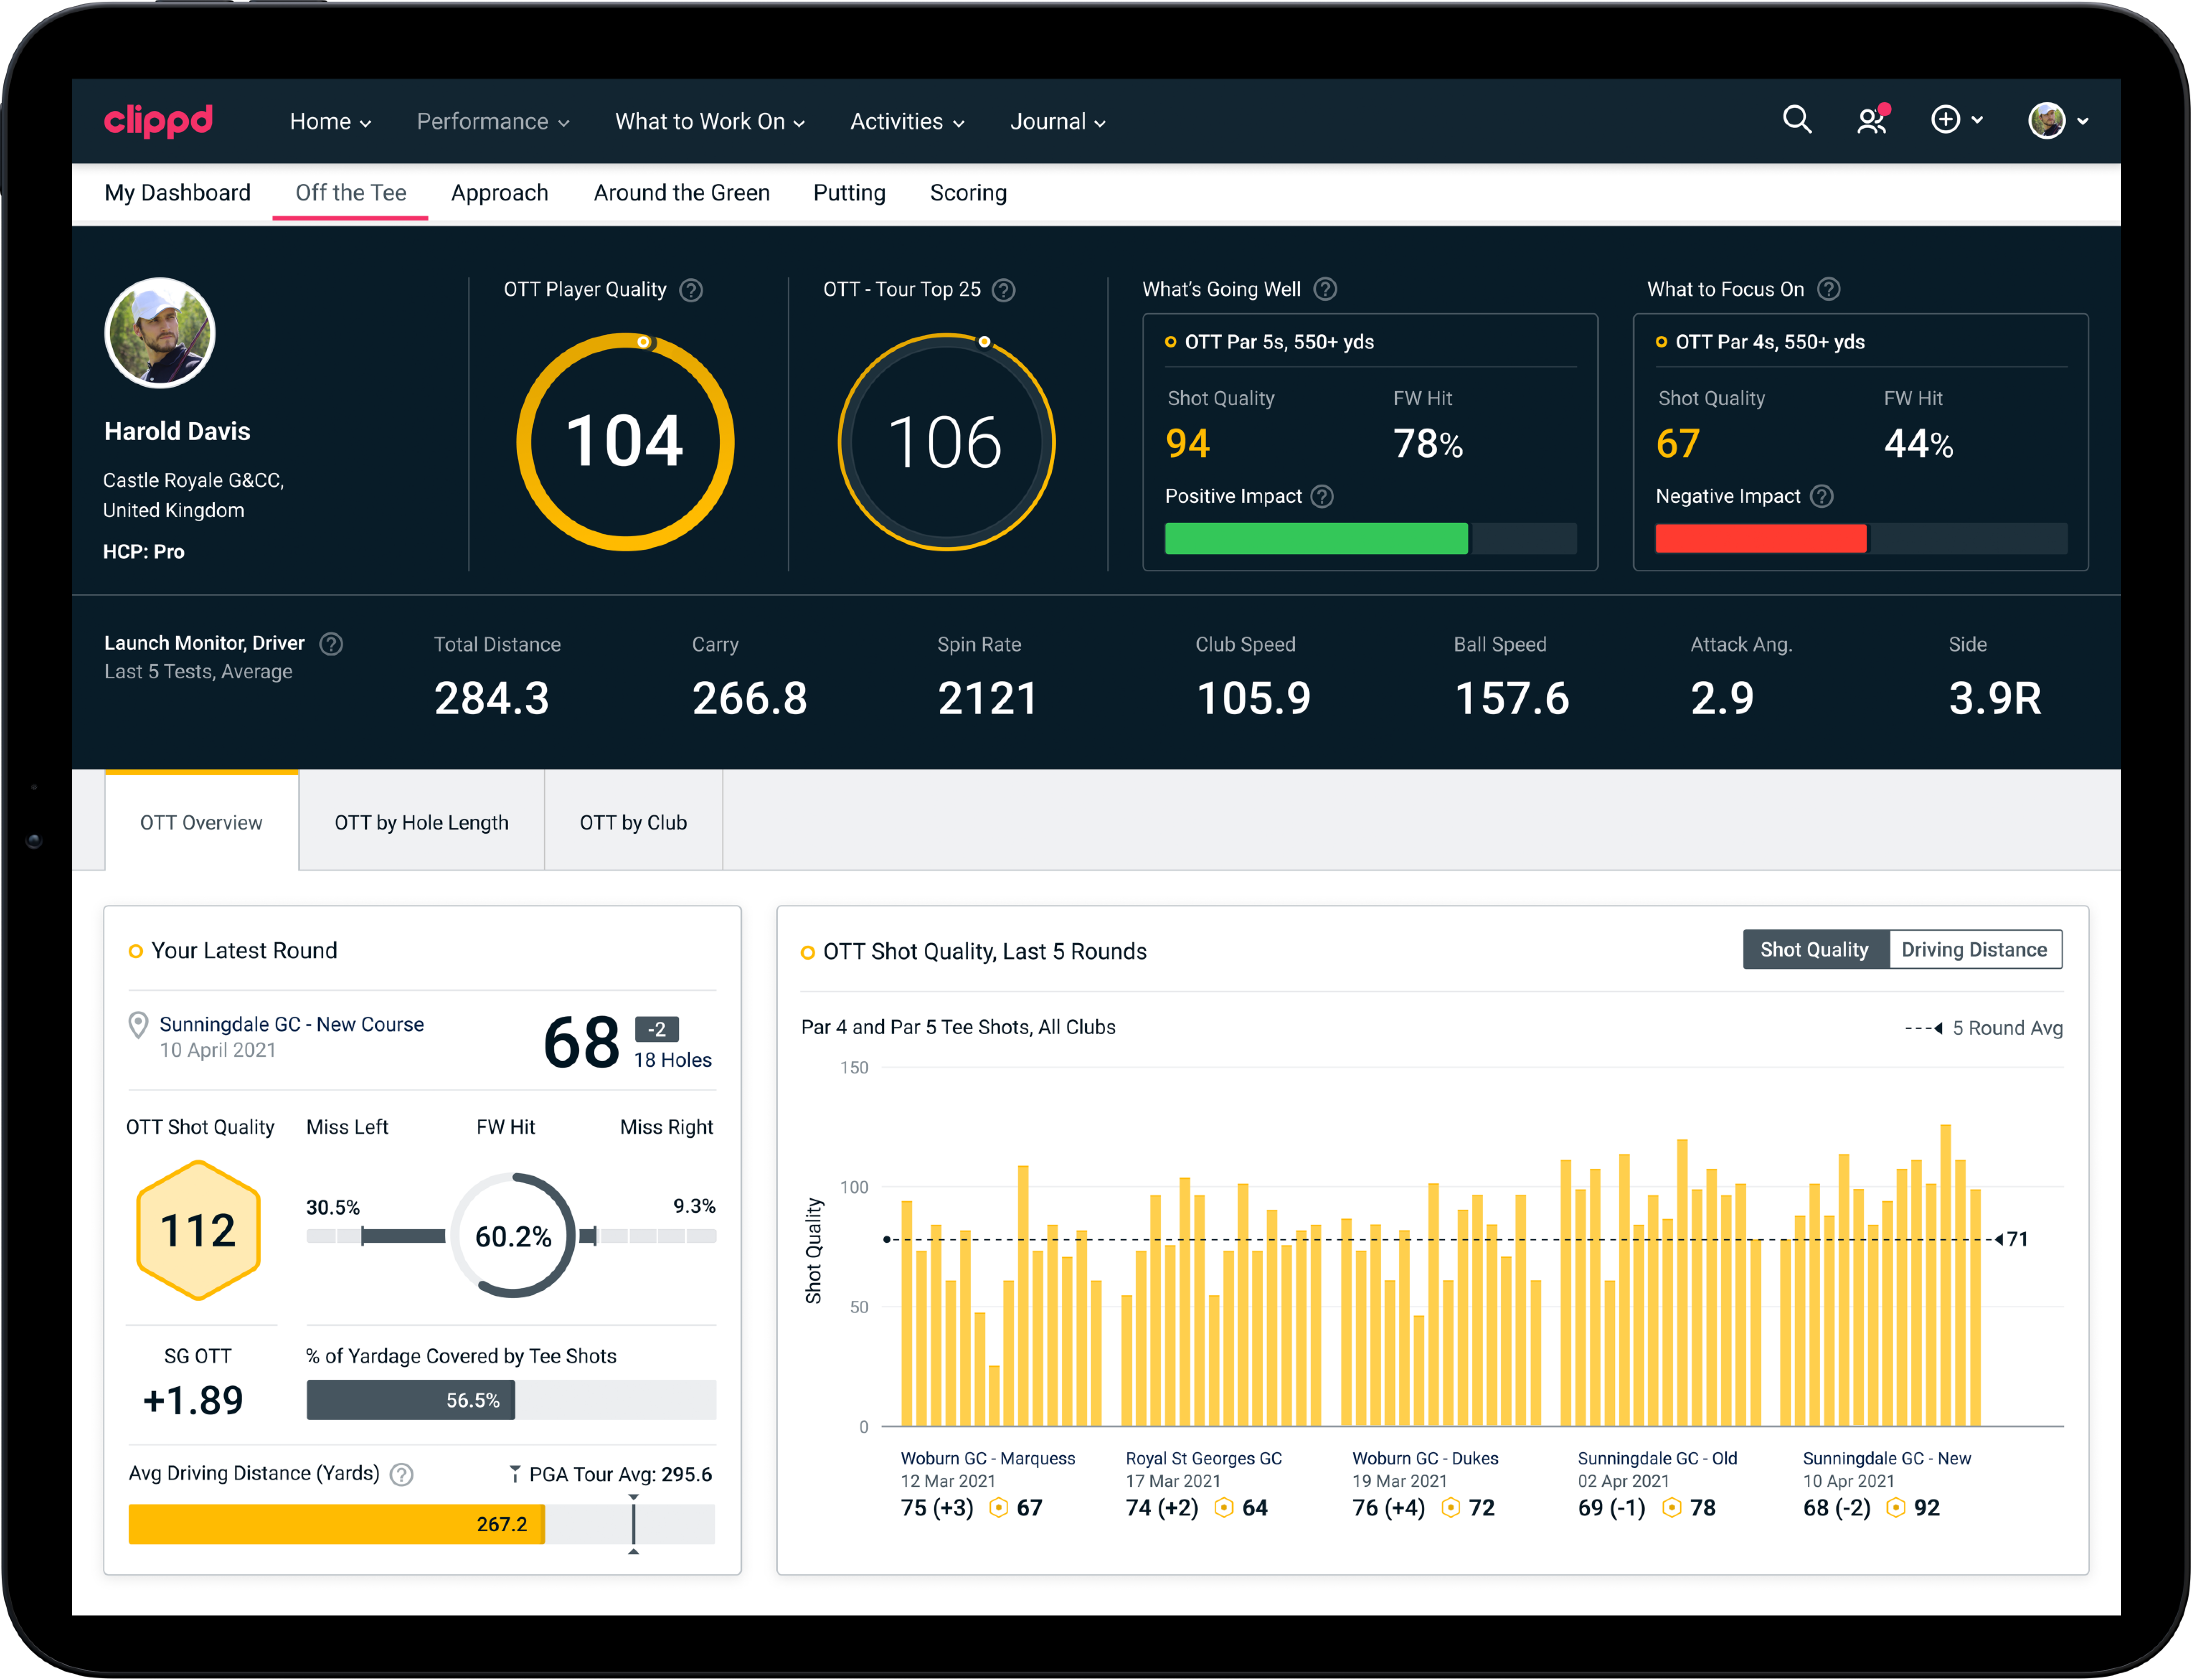Click Harold Davis profile photo
The image size is (2192, 1680).
pos(160,333)
